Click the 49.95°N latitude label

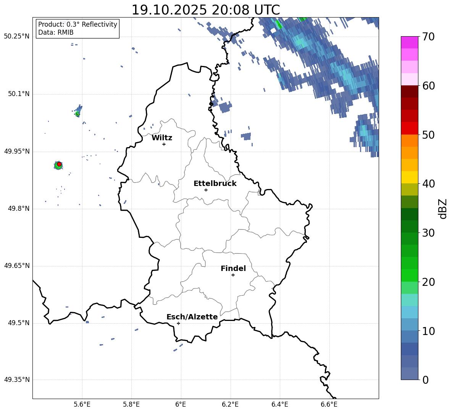click(17, 151)
